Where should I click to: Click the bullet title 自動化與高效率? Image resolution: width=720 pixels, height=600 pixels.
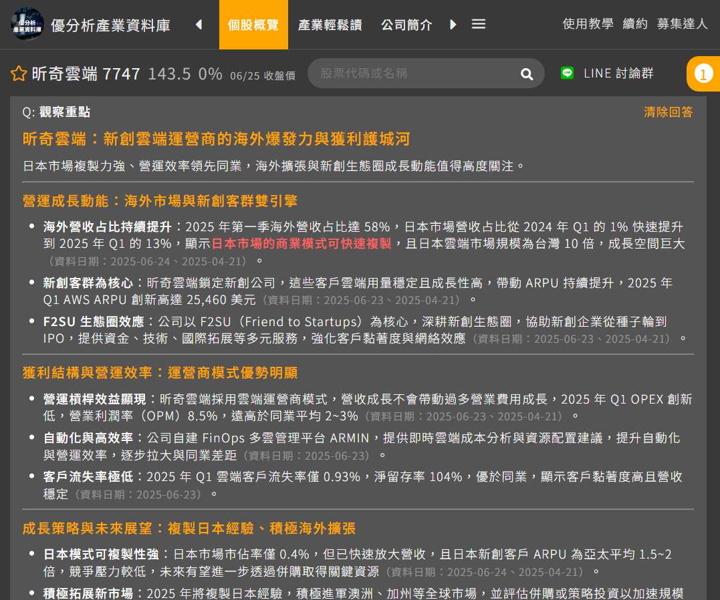[88, 438]
